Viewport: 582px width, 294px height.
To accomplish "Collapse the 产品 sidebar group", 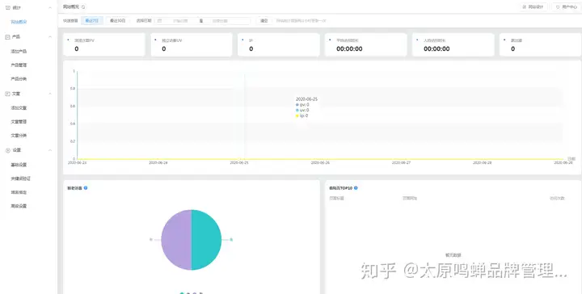I will click(50, 37).
